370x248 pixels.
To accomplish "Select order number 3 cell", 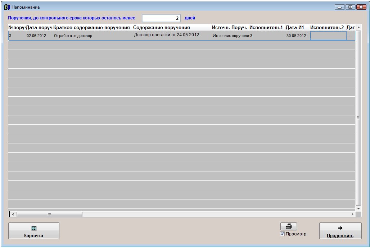I will coord(17,36).
